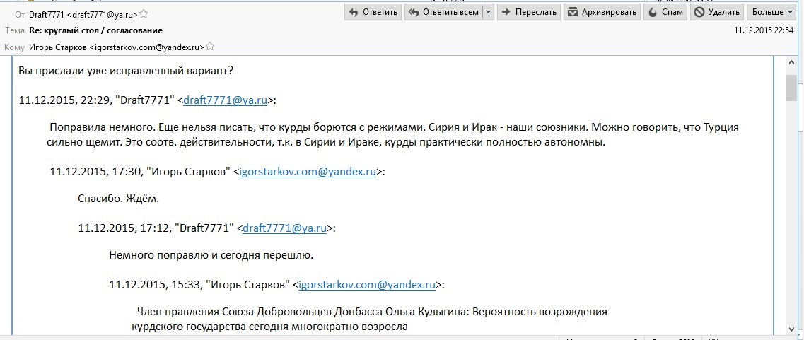The width and height of the screenshot is (804, 340).
Task: Star the recipient Игорь Старков contact
Action: 210,47
